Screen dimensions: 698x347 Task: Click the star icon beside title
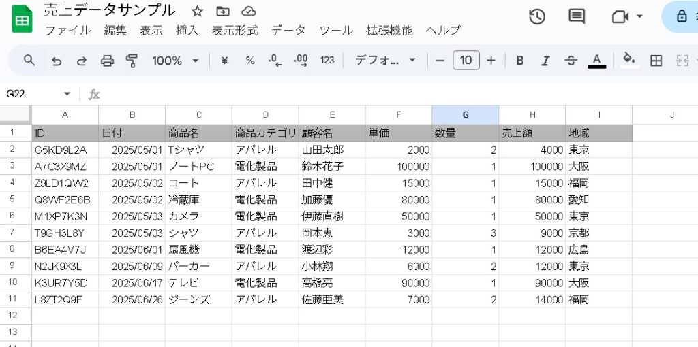[197, 11]
